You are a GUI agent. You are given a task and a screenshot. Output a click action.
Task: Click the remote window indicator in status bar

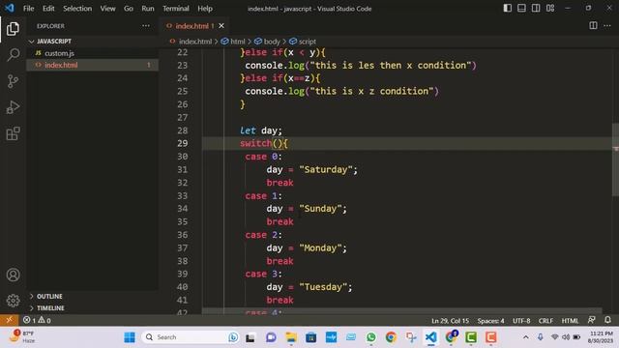tap(9, 320)
